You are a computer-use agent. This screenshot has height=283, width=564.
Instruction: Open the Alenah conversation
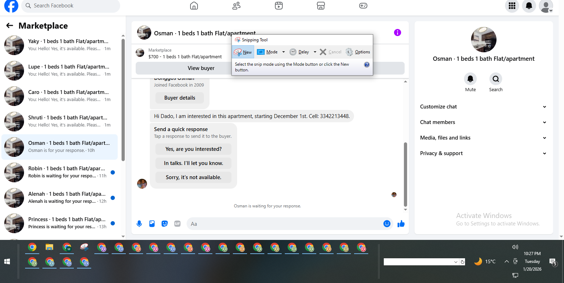pos(59,197)
